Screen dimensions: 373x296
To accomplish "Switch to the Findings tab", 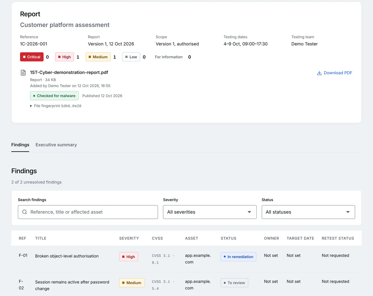I will tap(20, 145).
